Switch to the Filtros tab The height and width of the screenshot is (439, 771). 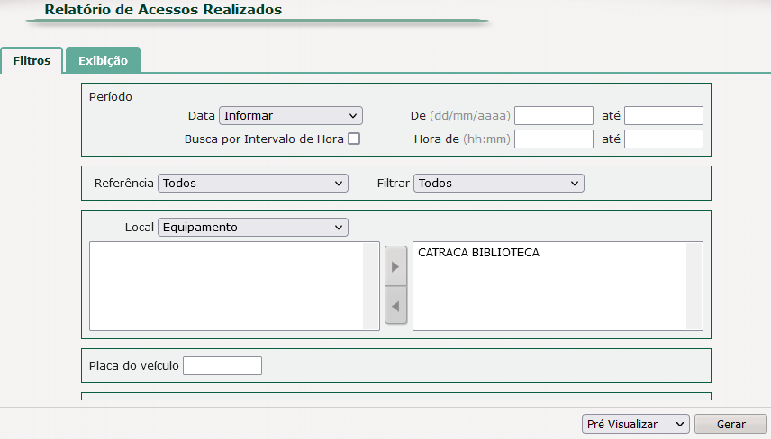(32, 60)
